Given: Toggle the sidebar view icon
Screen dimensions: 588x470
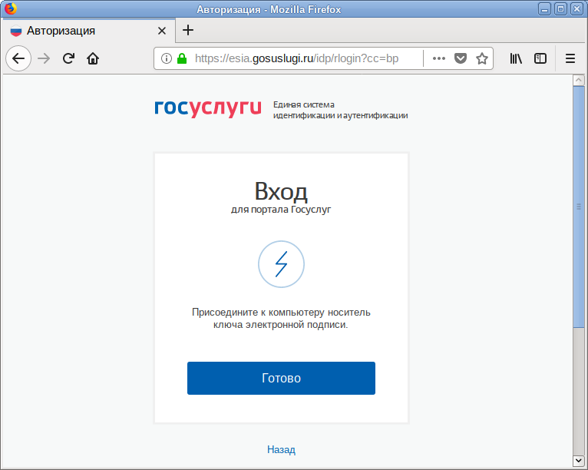Looking at the screenshot, I should (540, 58).
